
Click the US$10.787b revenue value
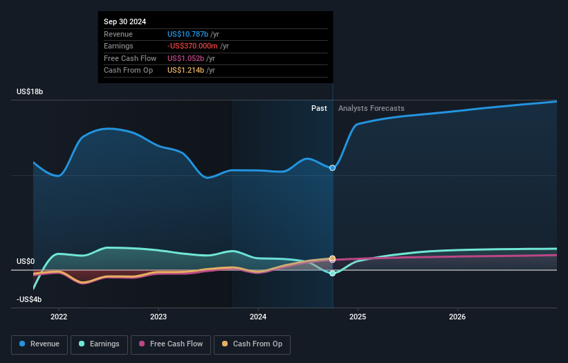187,34
